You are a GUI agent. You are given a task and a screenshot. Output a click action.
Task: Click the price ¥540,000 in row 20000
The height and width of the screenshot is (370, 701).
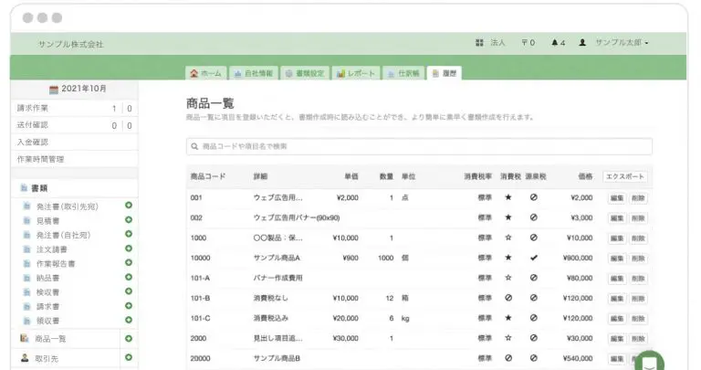coord(578,358)
